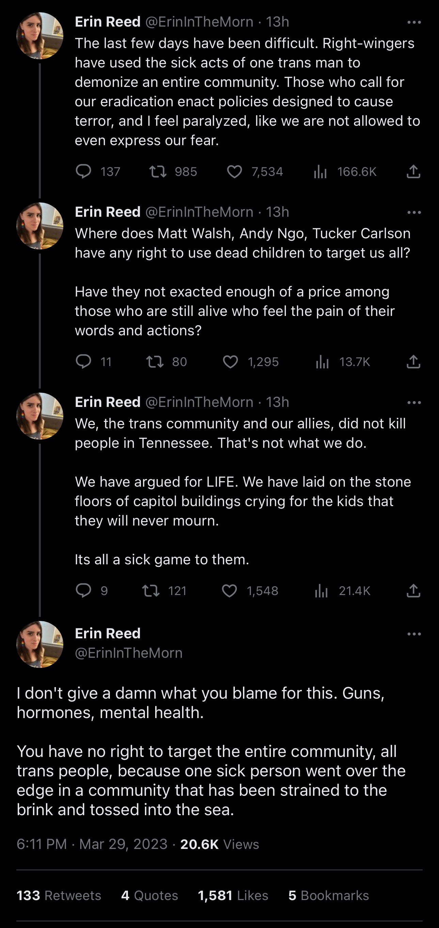This screenshot has height=928, width=439.
Task: View the 133 Retweets list
Action: coord(59,896)
